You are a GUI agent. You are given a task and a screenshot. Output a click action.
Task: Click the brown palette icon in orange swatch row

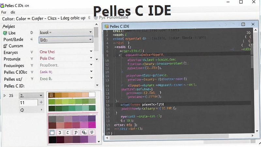point(51,95)
